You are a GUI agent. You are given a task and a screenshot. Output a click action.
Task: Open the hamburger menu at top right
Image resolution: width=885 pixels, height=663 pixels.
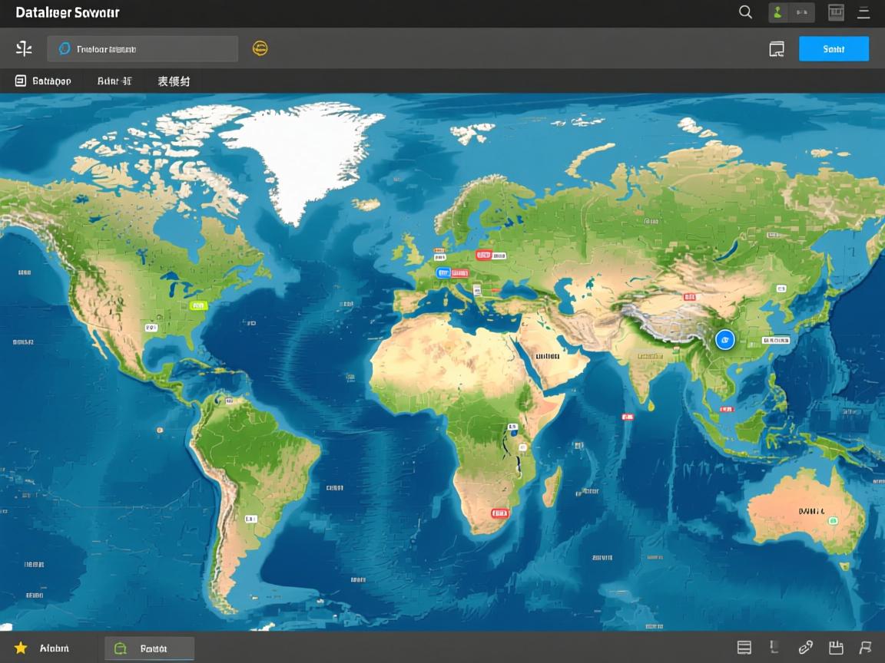[864, 12]
